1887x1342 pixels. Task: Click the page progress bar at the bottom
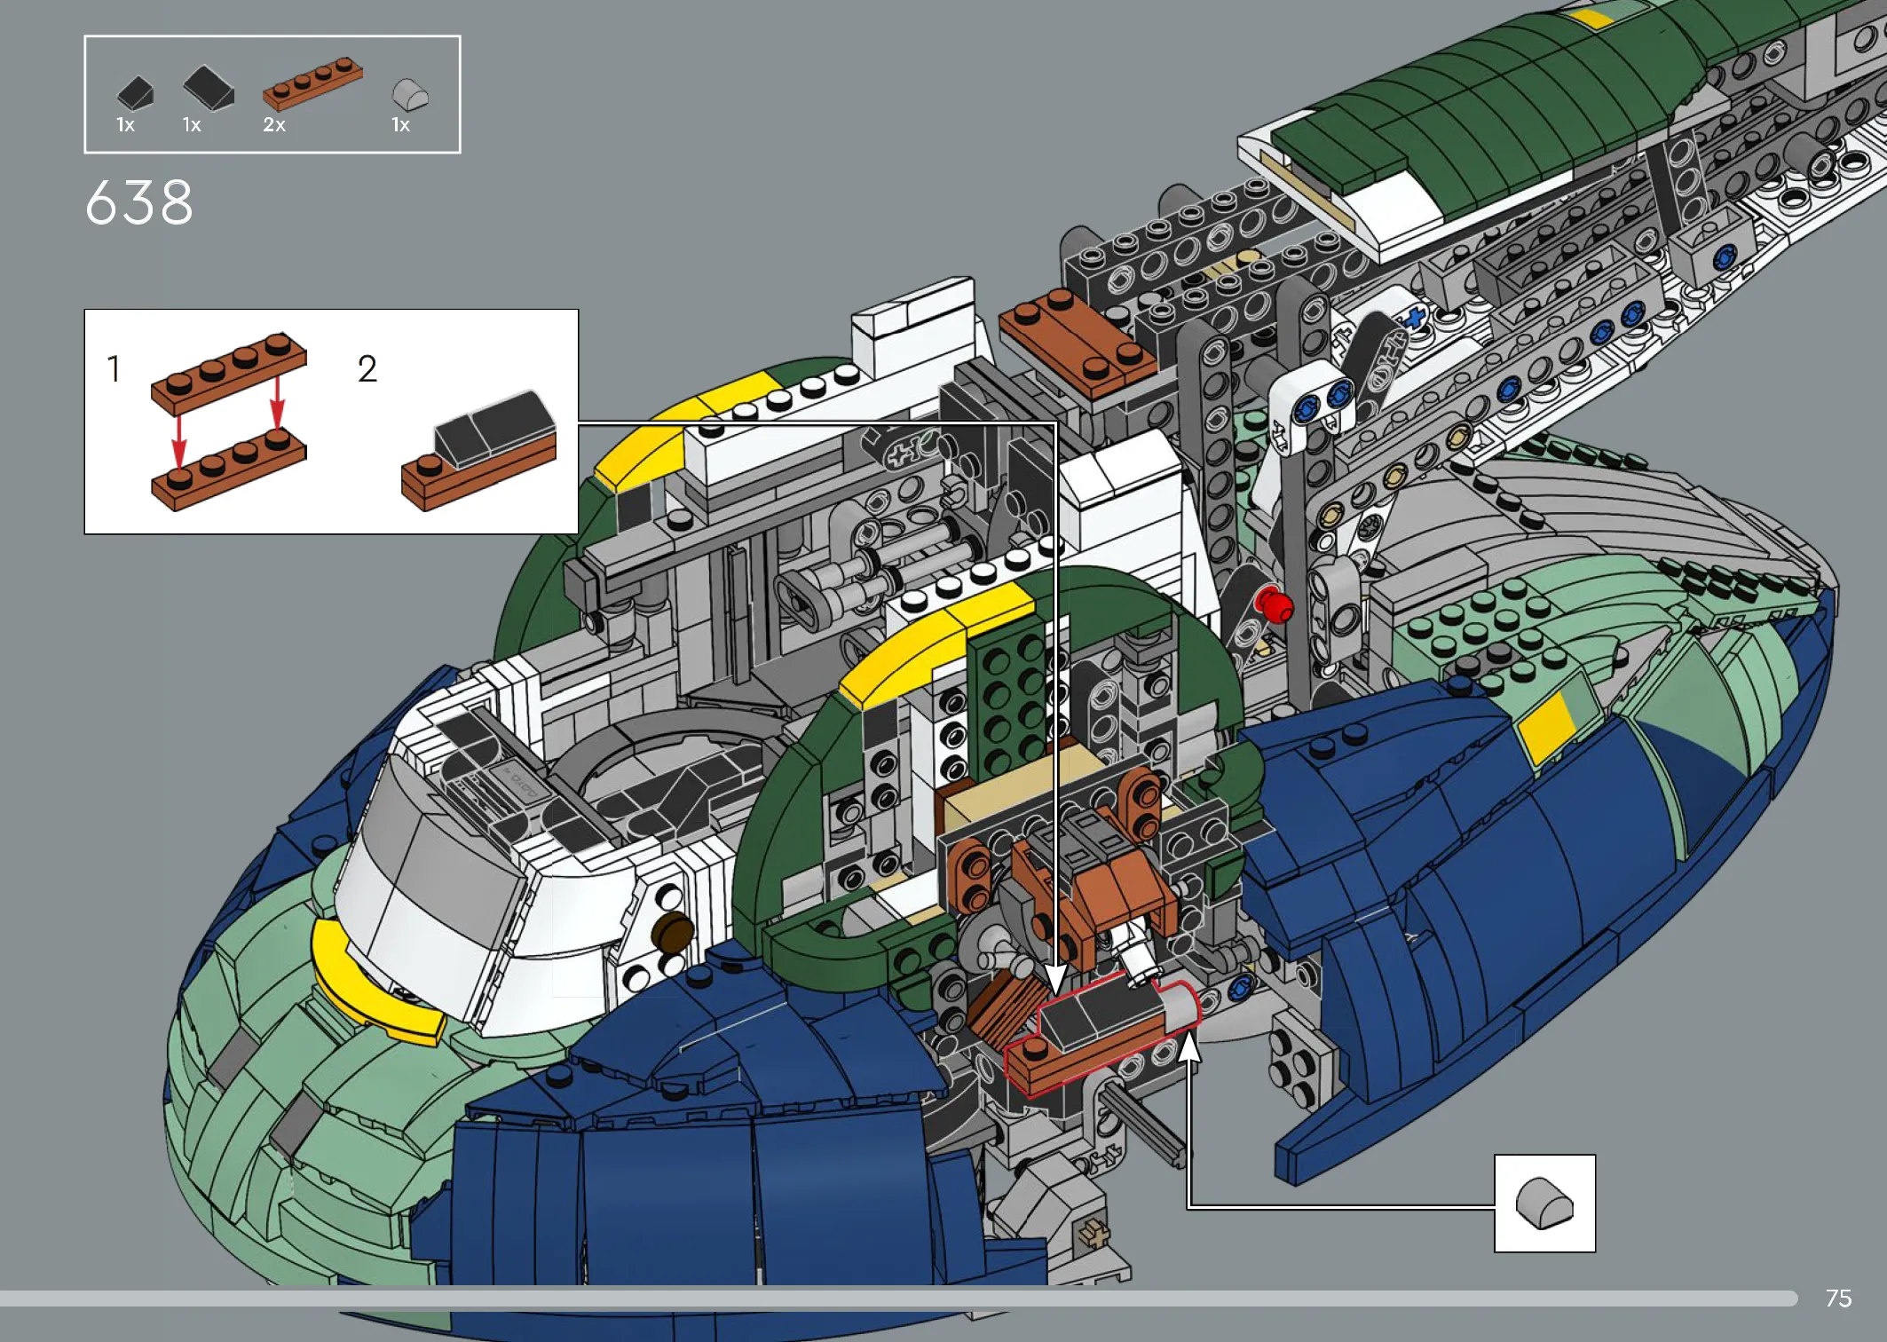tap(898, 1299)
